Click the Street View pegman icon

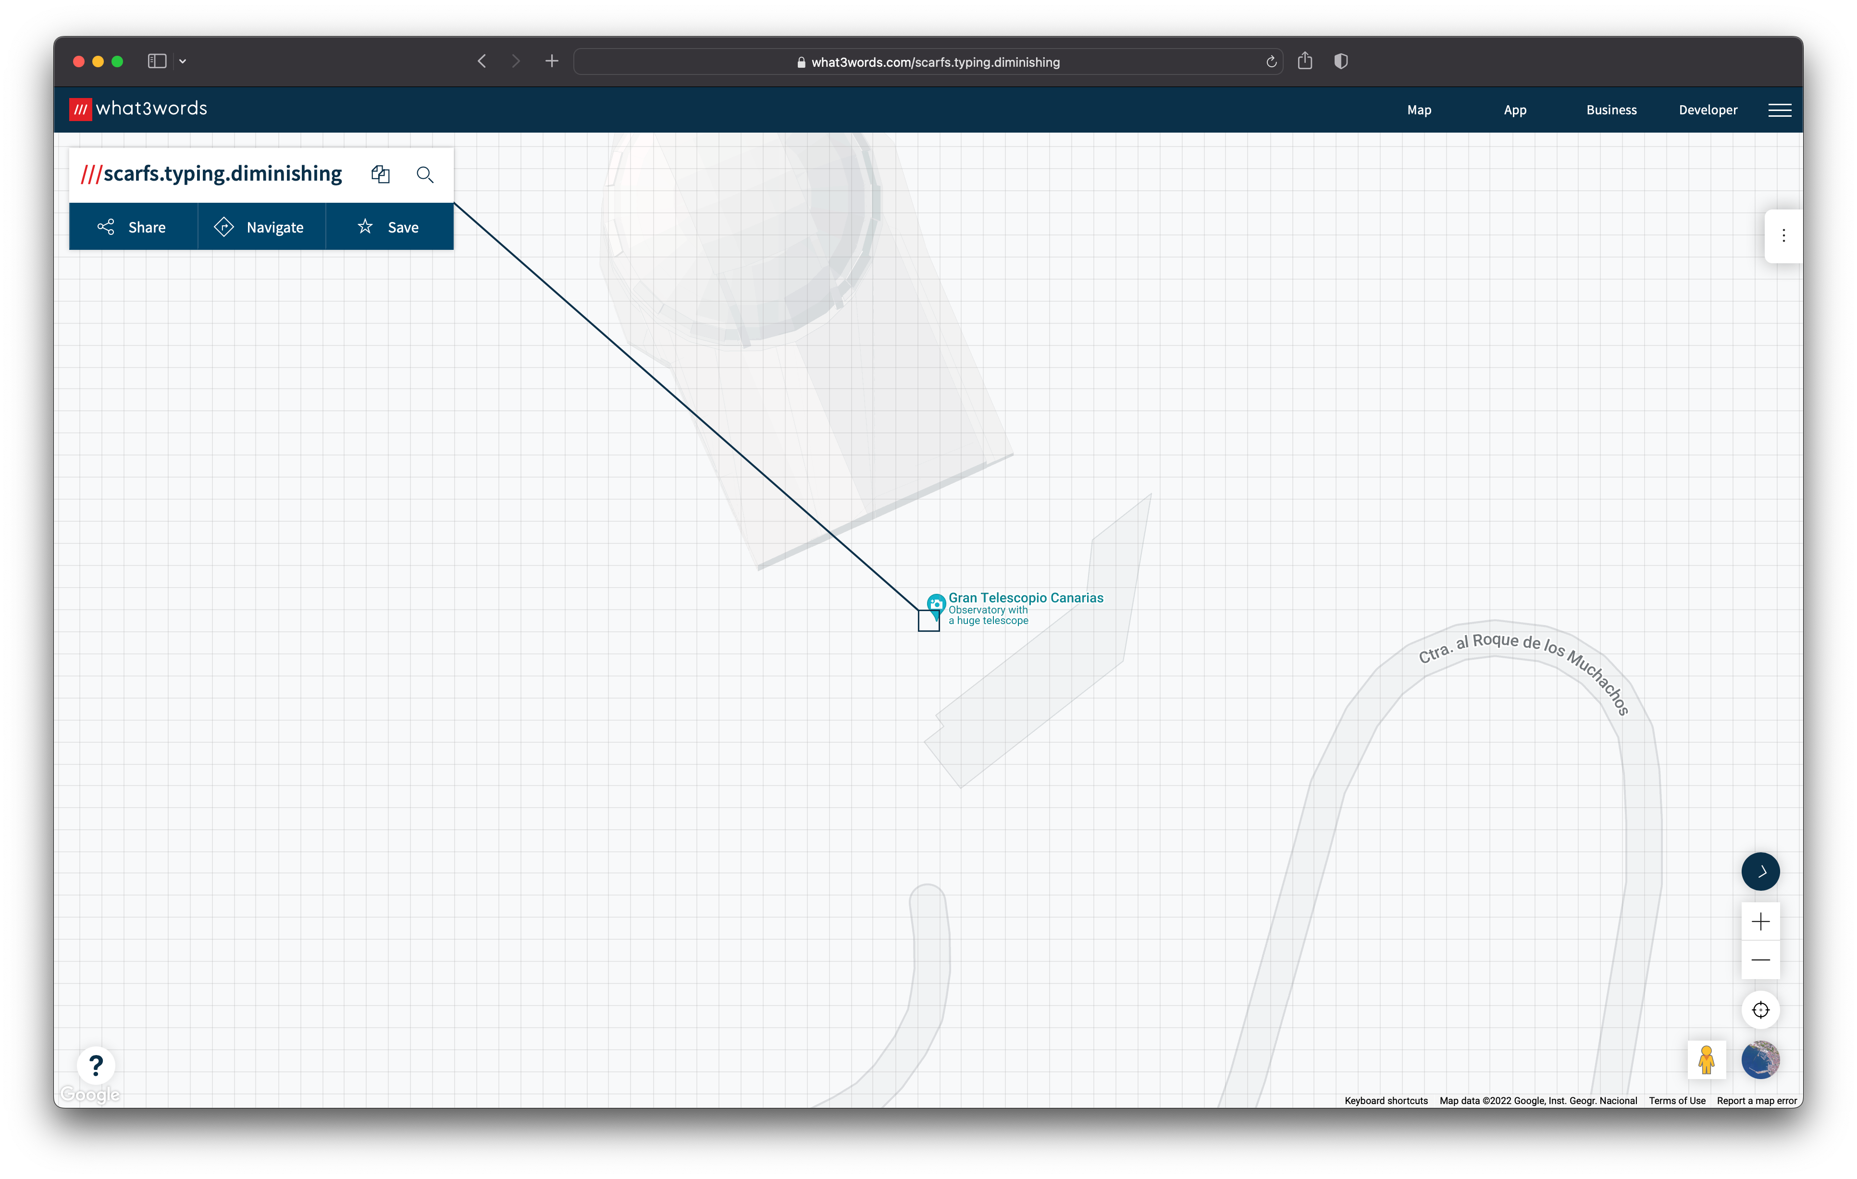point(1706,1060)
